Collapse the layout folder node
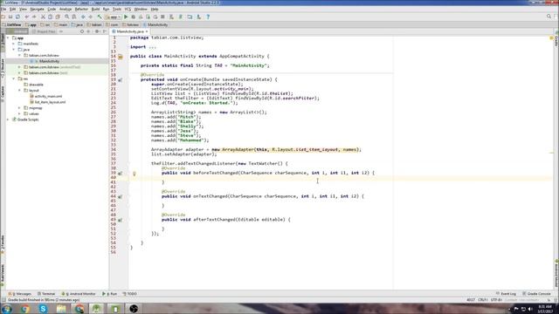This screenshot has height=314, width=559. click(x=19, y=91)
